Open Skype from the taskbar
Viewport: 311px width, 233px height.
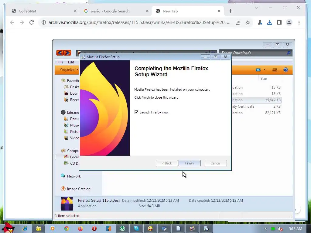[136, 228]
